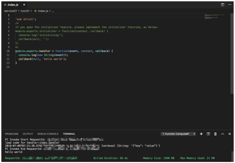The width and height of the screenshot is (235, 163).
Task: Switch to the DEBUG CONSOLE panel tab
Action: point(48,134)
